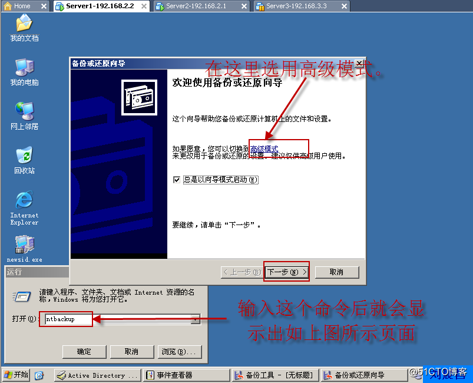Image resolution: width=473 pixels, height=383 pixels.
Task: Select the 网上邻居 desktop icon
Action: click(24, 116)
